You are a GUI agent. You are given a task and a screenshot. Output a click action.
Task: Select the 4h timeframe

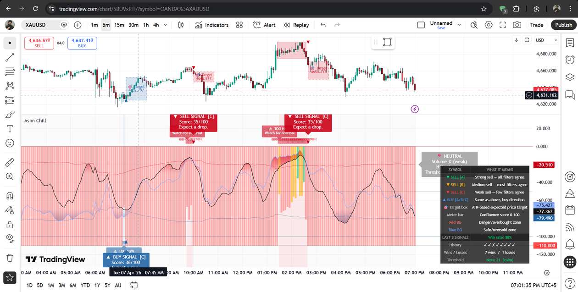pyautogui.click(x=156, y=25)
